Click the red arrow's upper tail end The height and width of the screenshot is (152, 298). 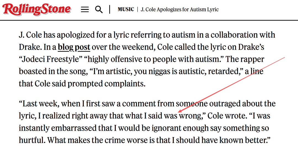285,57
